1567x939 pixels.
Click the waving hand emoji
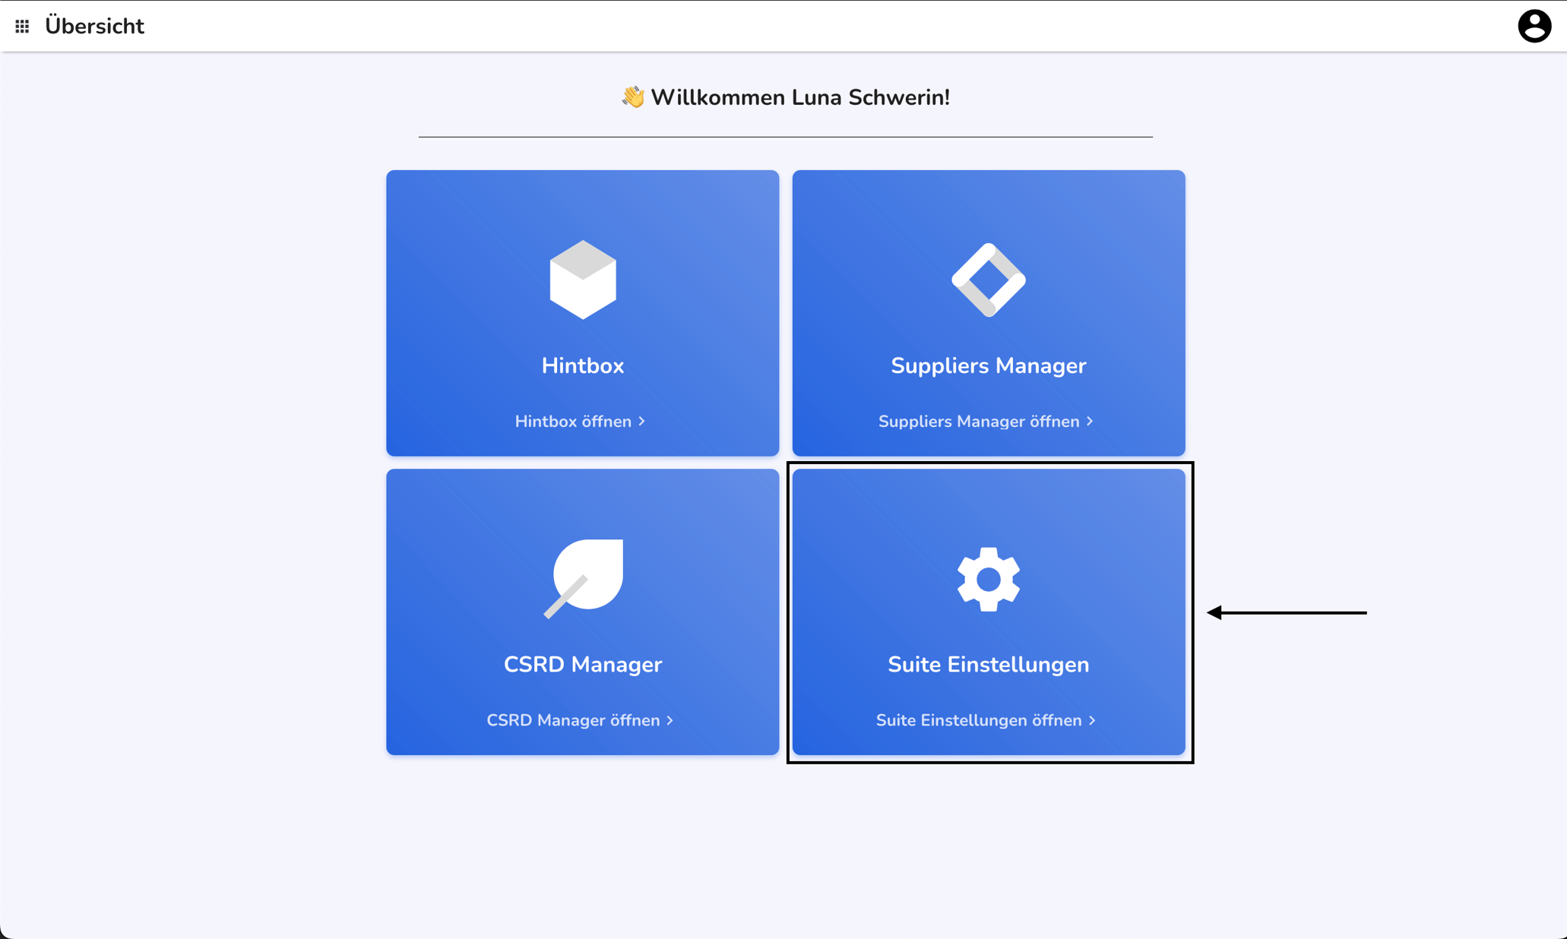tap(632, 97)
